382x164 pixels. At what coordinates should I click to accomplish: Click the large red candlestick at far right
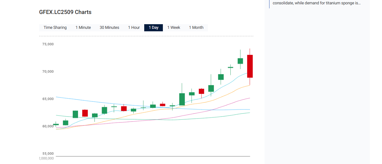click(250, 66)
